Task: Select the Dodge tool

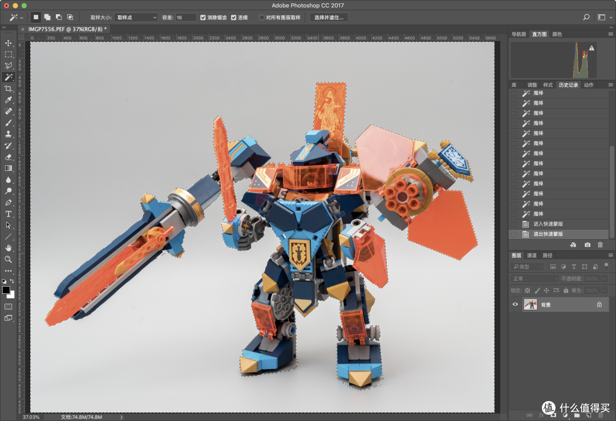Action: pyautogui.click(x=8, y=191)
